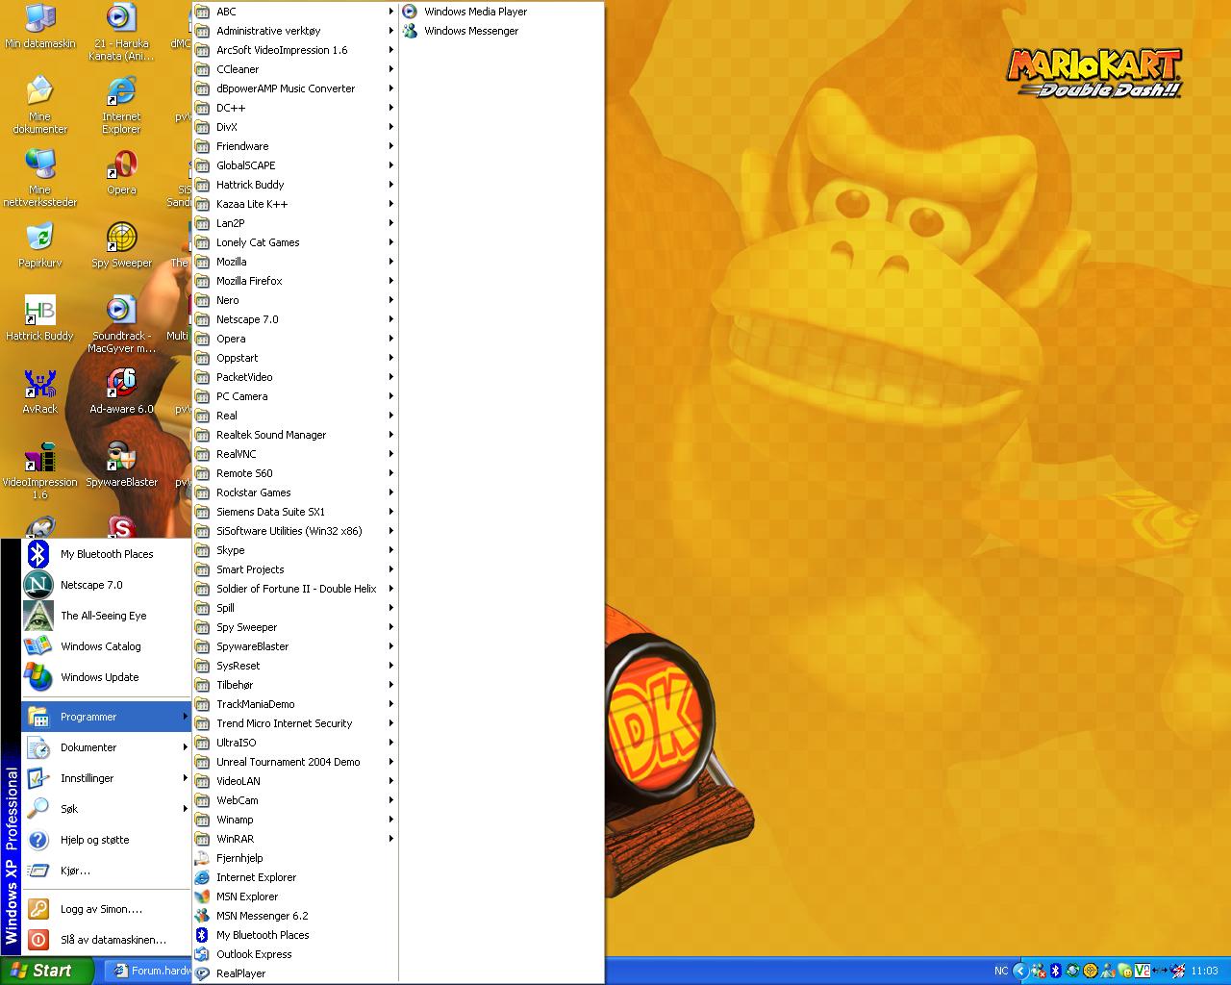Select the Mine nettverkssteder desktop icon
The height and width of the screenshot is (985, 1231).
pyautogui.click(x=39, y=178)
